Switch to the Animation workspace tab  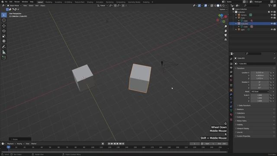pyautogui.click(x=100, y=2)
